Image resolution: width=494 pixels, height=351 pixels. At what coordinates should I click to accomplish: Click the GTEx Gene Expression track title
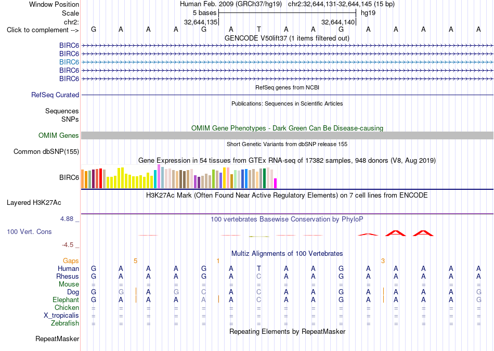287,160
